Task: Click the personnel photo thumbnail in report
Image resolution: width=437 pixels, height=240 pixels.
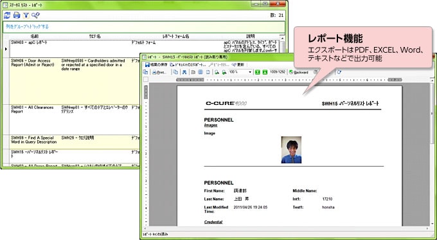Action: 291,150
